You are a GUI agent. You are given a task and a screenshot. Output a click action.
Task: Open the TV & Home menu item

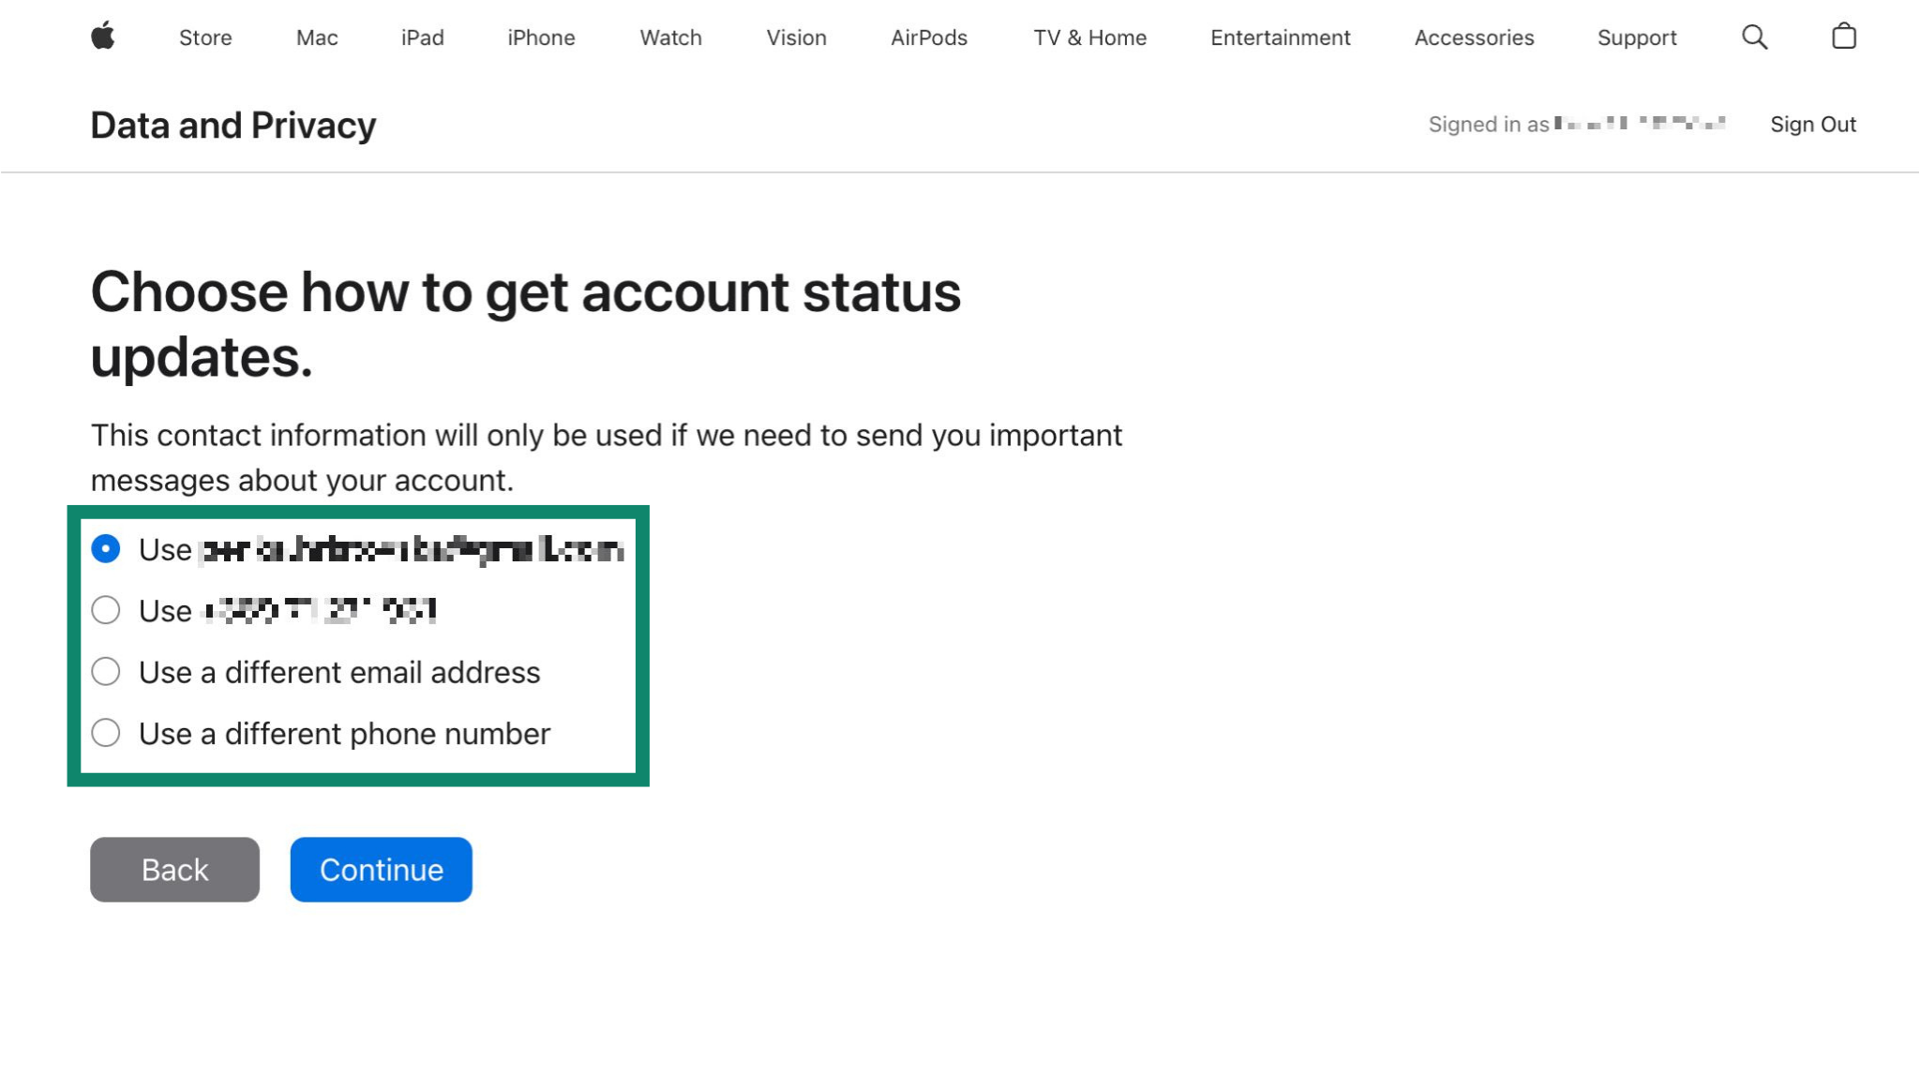click(x=1089, y=37)
